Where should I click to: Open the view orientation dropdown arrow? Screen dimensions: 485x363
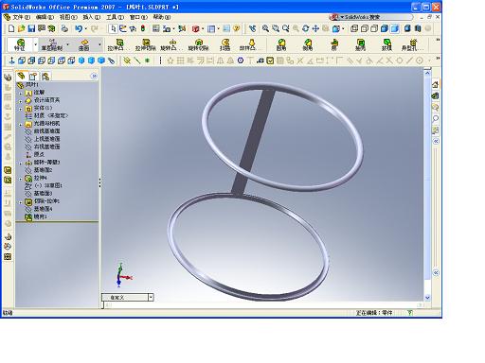tap(343, 28)
